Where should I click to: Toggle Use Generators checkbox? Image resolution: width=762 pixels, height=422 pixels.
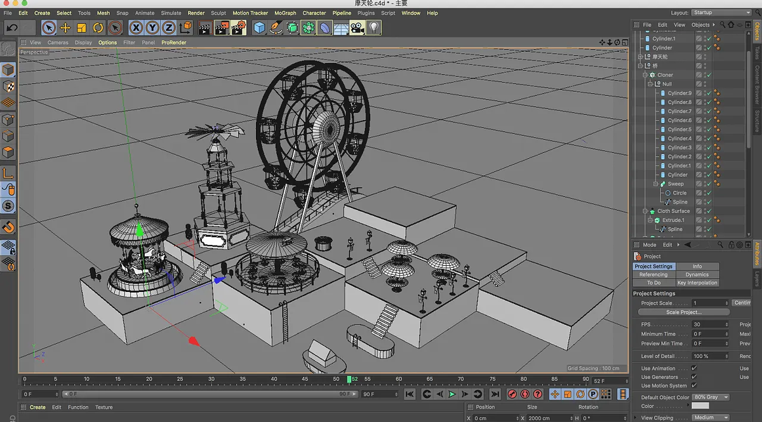point(694,377)
